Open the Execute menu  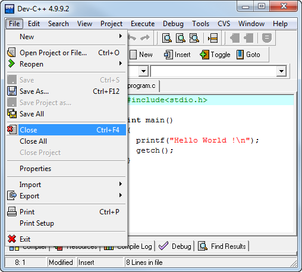pyautogui.click(x=143, y=24)
